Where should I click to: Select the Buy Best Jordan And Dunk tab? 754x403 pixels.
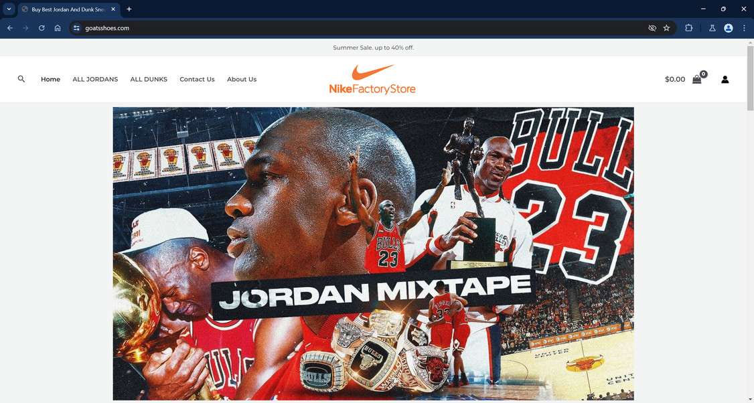pos(68,9)
